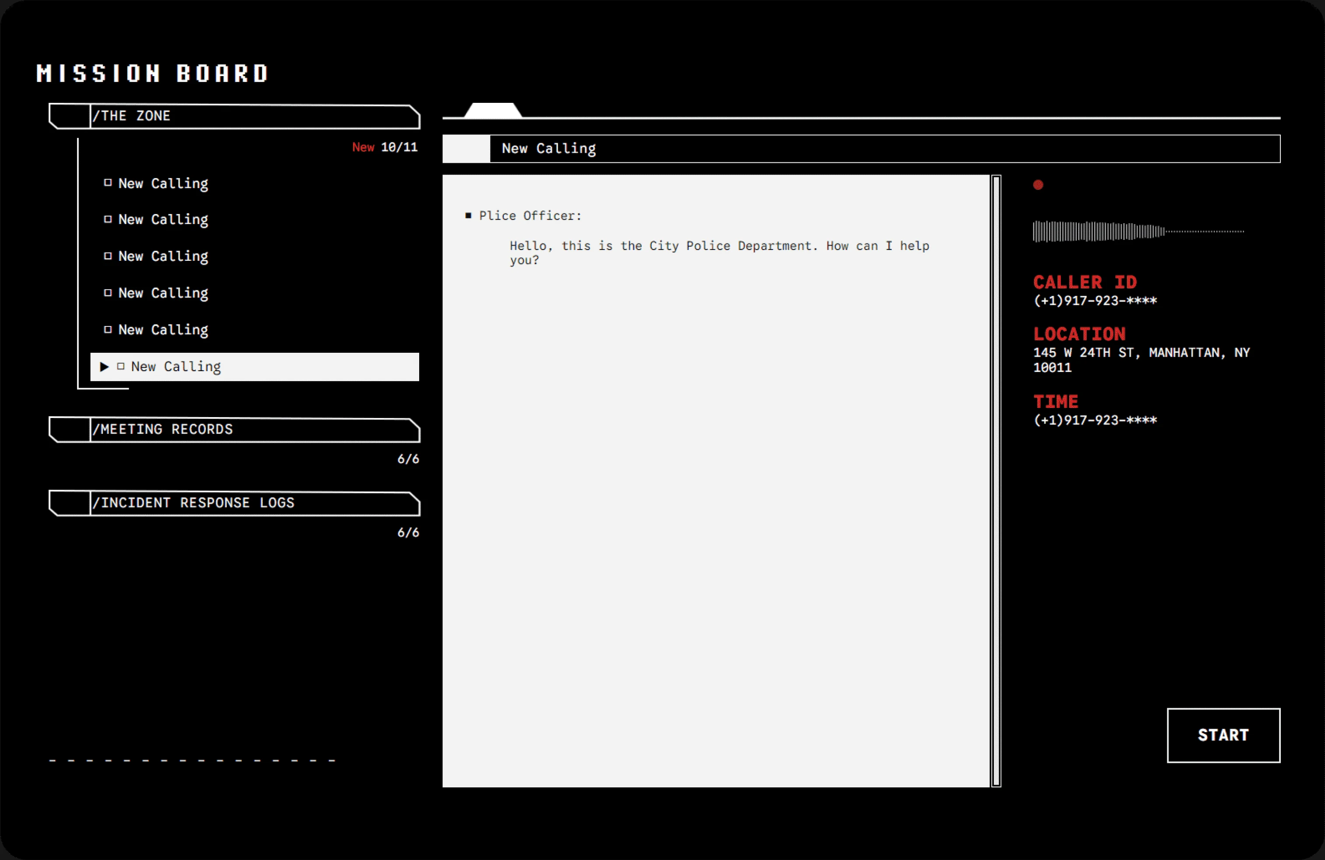Click the 145 W 24TH ST address
1325x860 pixels.
pos(1141,360)
